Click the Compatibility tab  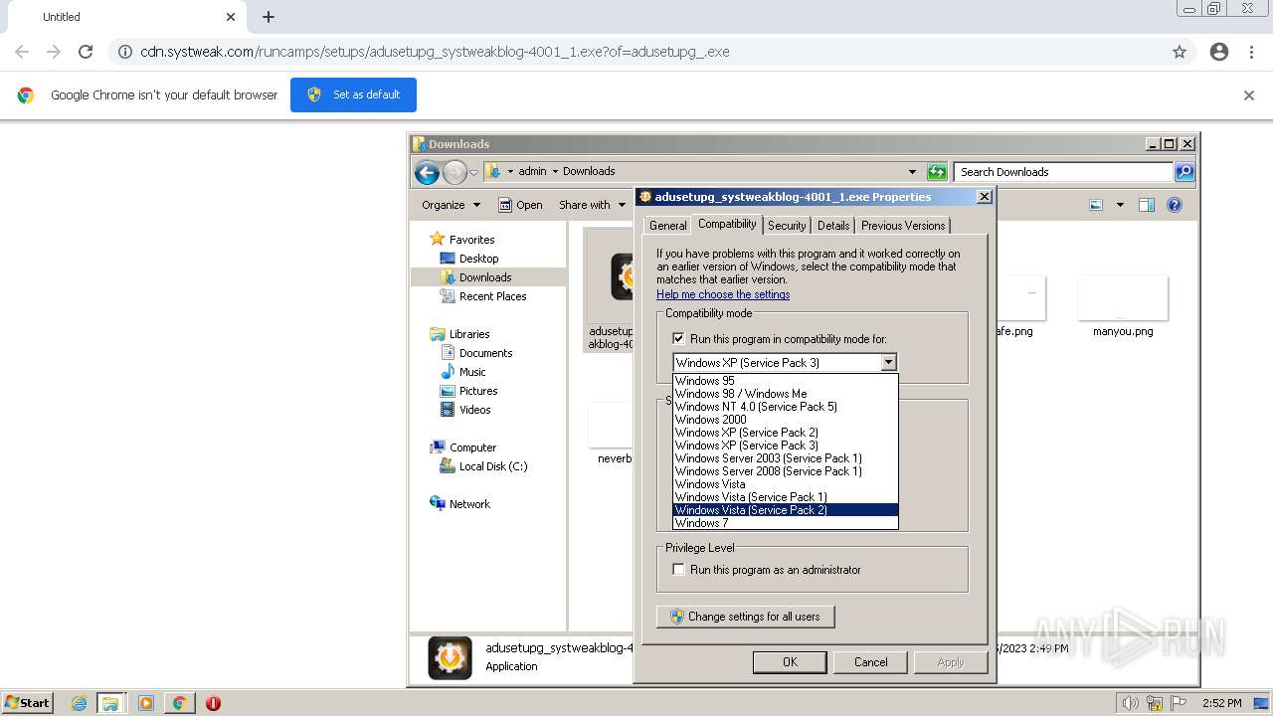(727, 224)
